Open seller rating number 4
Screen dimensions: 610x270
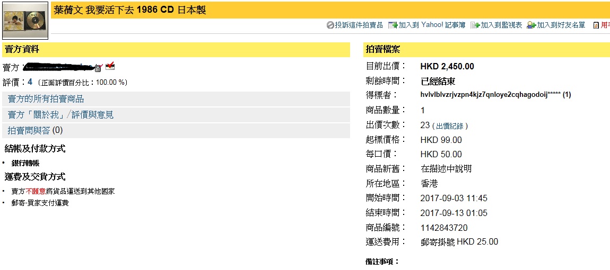[30, 82]
